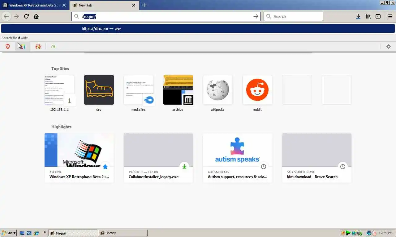Image resolution: width=396 pixels, height=237 pixels.
Task: Open the Library bookshelf icon
Action: 368,16
